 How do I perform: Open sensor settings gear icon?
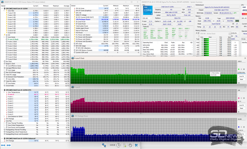click(130, 145)
